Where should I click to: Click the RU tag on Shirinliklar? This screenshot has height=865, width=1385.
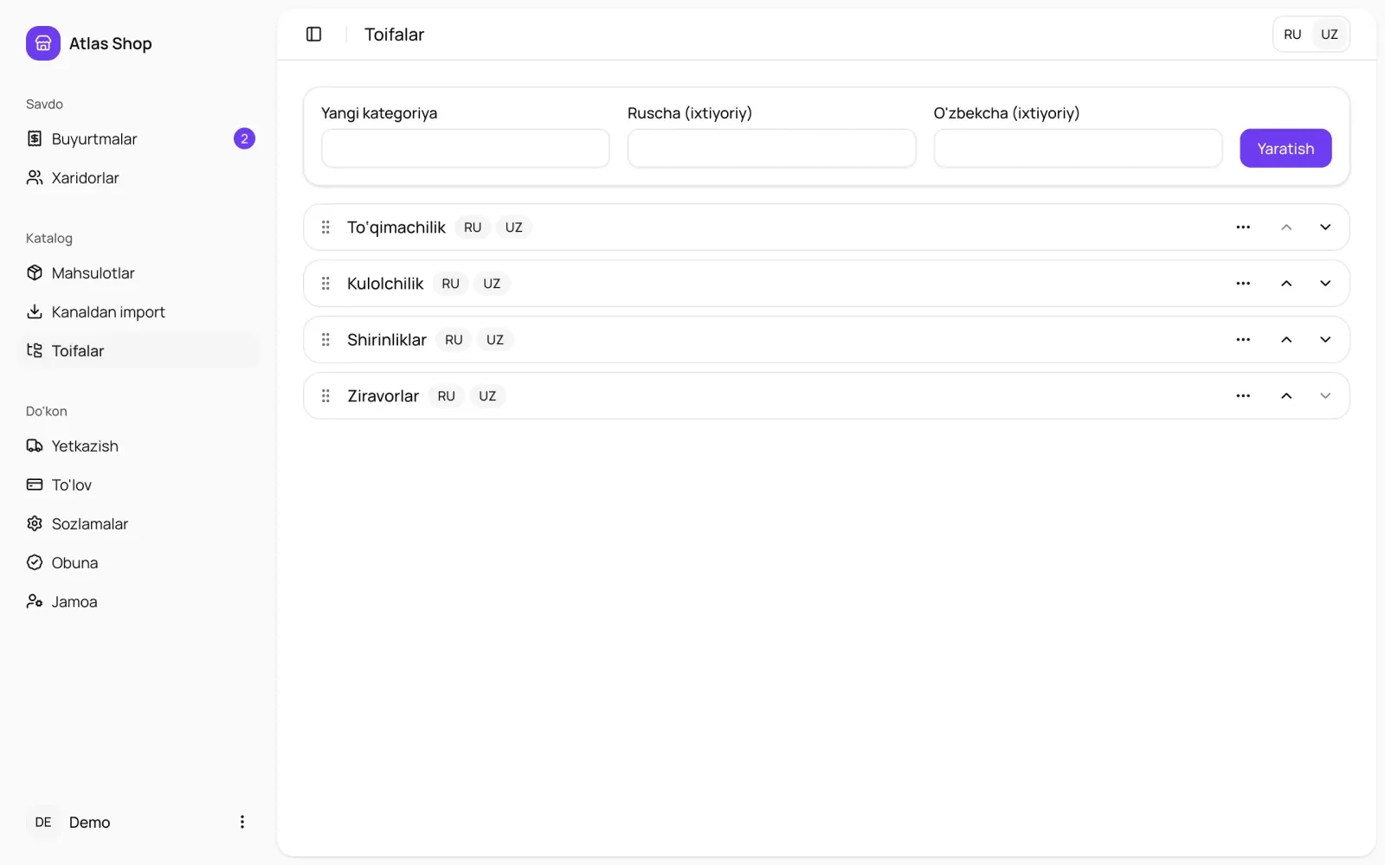click(454, 340)
